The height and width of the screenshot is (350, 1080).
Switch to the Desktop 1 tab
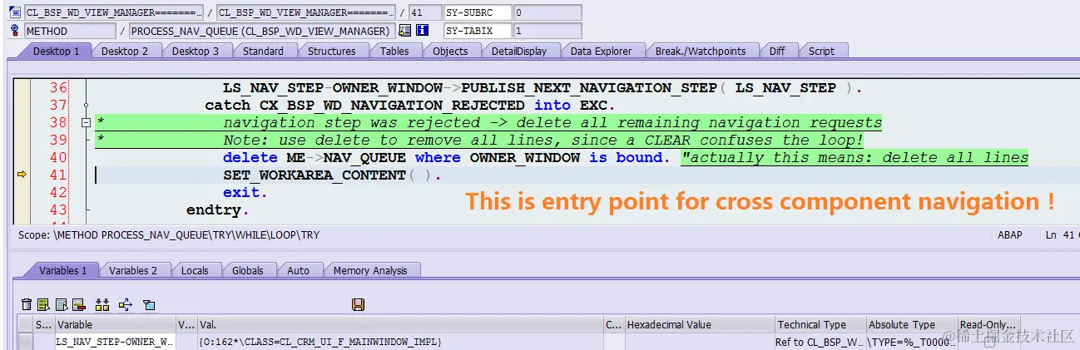[x=57, y=51]
